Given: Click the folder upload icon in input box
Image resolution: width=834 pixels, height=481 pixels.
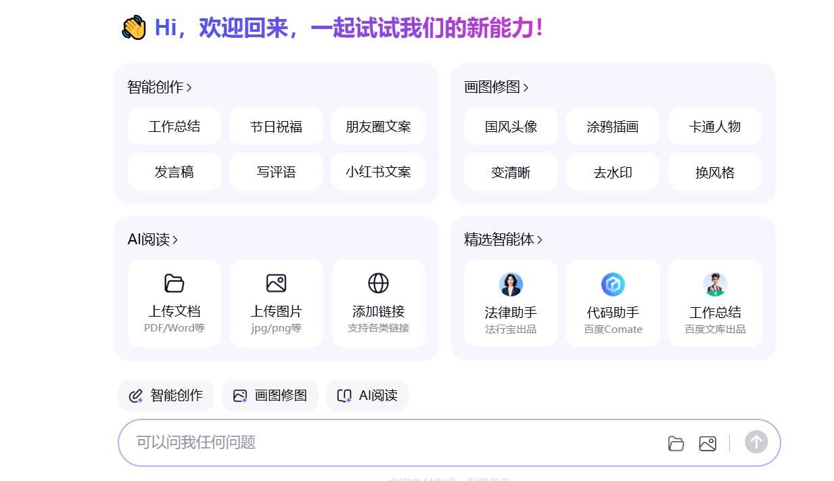Looking at the screenshot, I should point(676,443).
